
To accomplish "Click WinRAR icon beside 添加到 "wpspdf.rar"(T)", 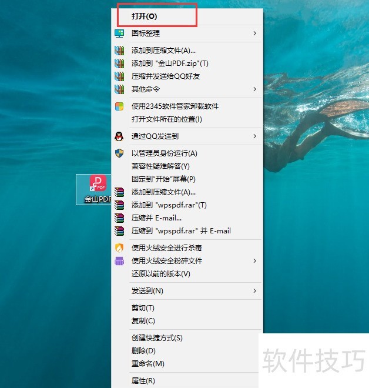I will point(119,205).
